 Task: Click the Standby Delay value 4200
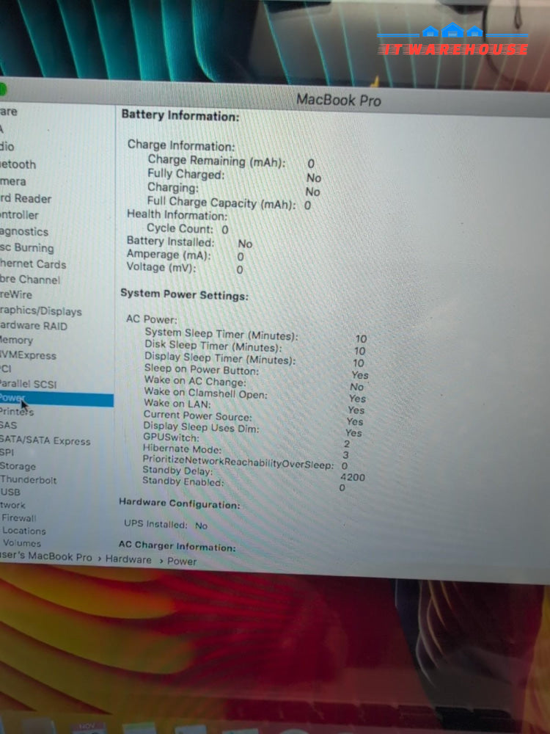click(353, 477)
